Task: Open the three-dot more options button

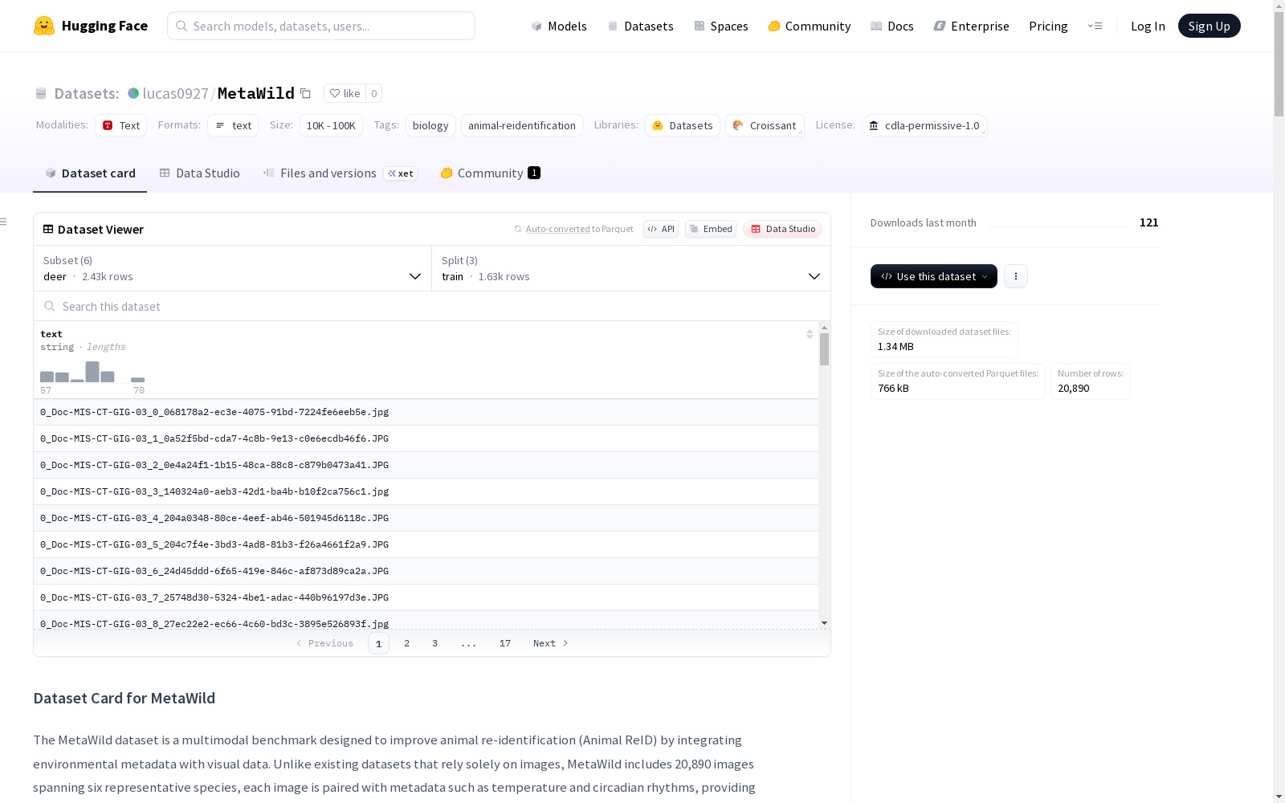Action: tap(1016, 276)
